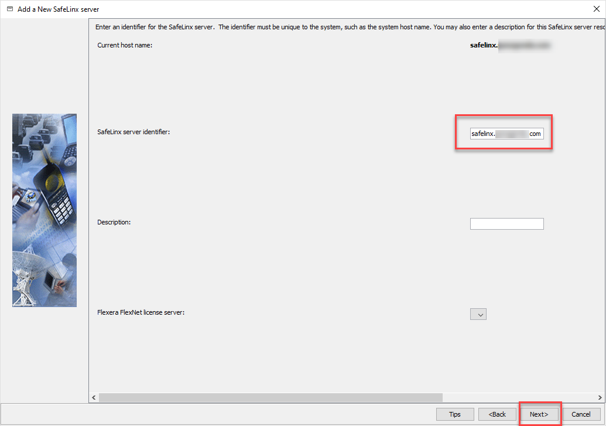This screenshot has width=606, height=426.
Task: Click the mobile devices wizard image
Action: (x=44, y=210)
